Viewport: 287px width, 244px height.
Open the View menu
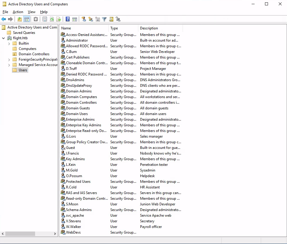32,12
